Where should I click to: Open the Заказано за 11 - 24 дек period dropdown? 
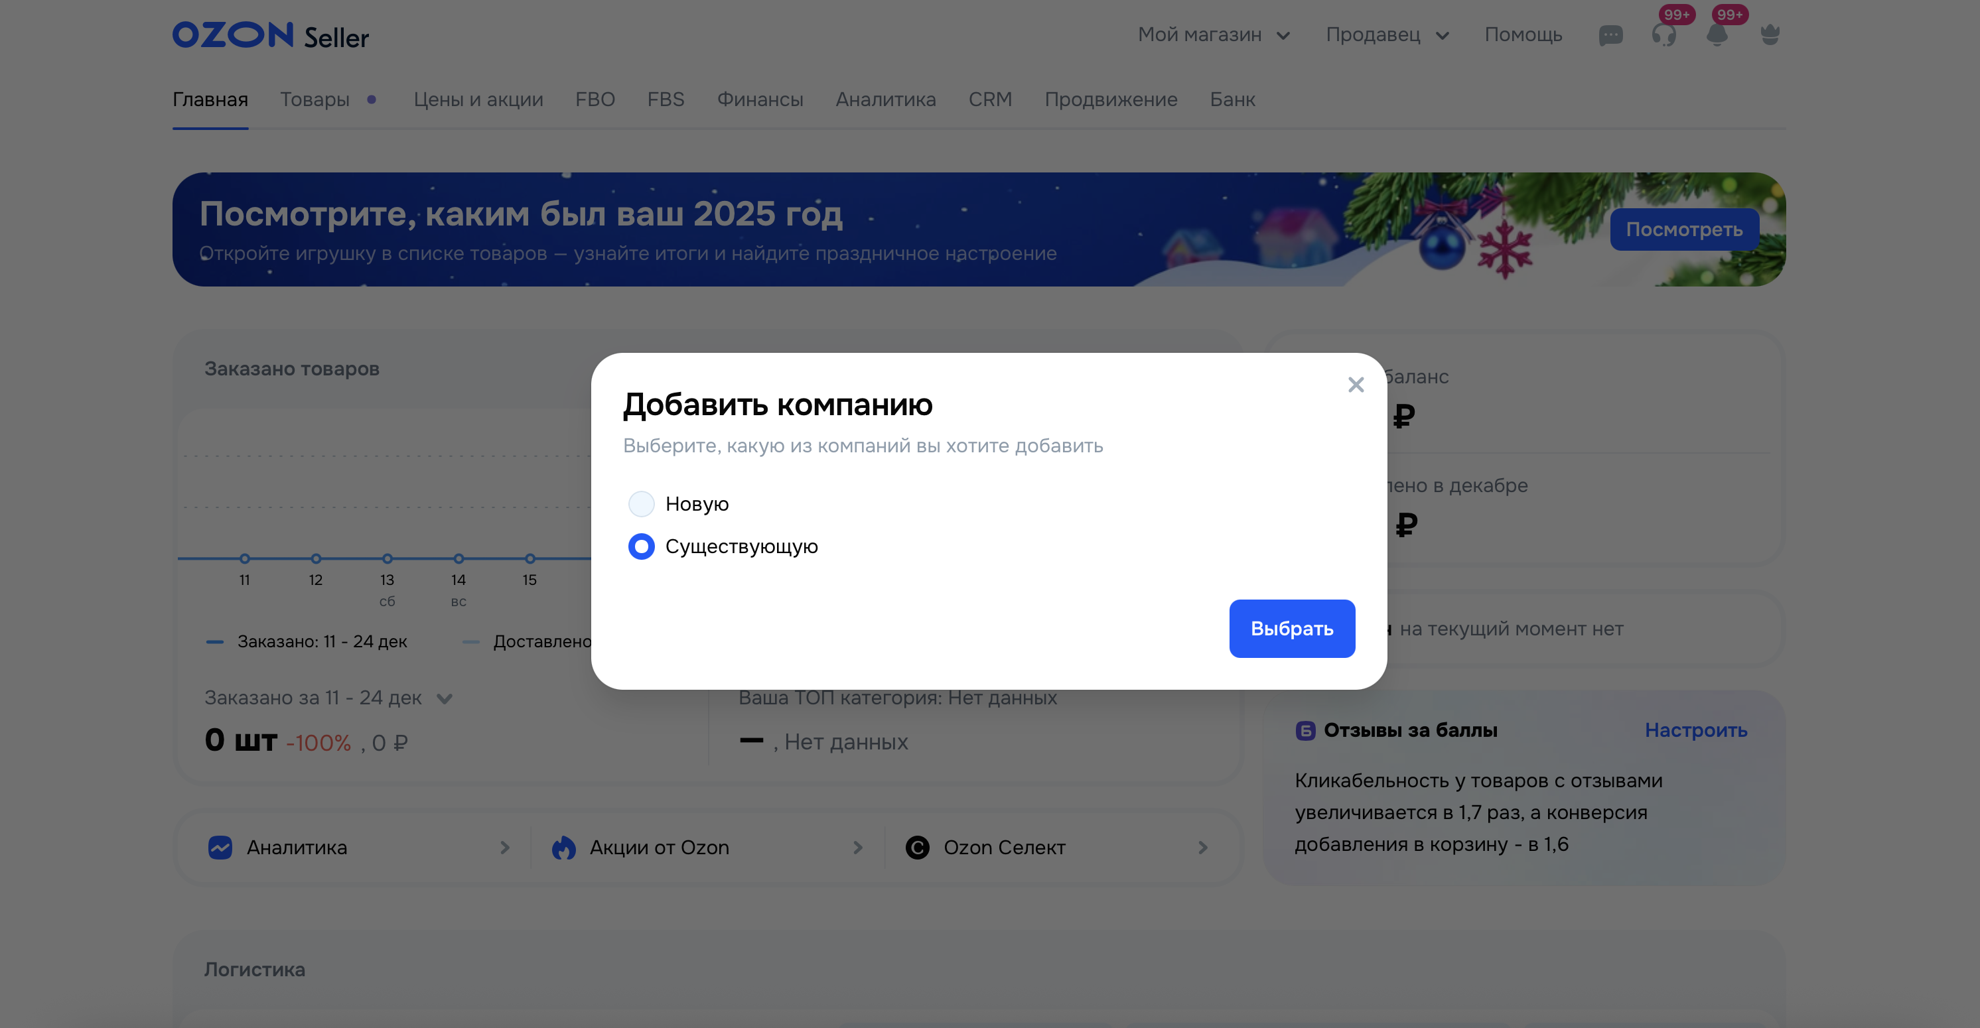[445, 698]
